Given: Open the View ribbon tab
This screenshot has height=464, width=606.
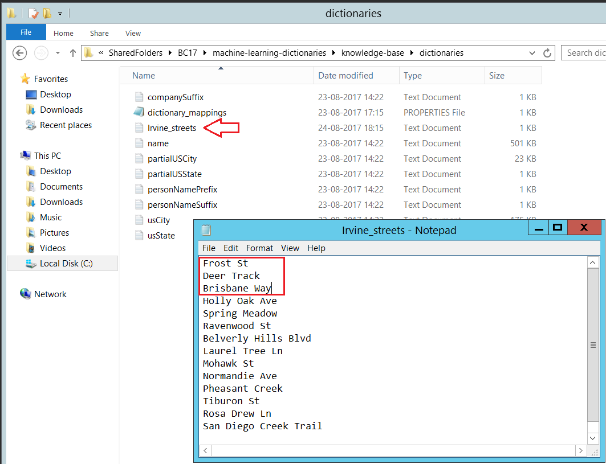Looking at the screenshot, I should pyautogui.click(x=133, y=33).
